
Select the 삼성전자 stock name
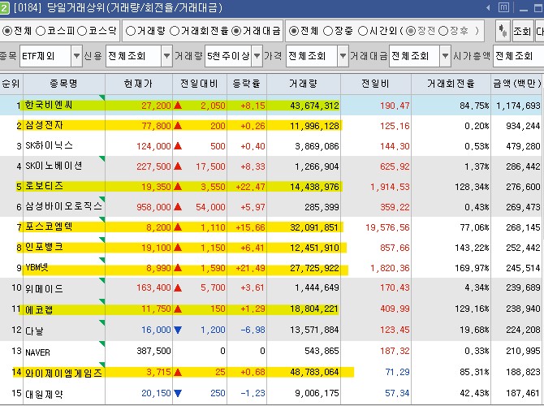pos(44,125)
